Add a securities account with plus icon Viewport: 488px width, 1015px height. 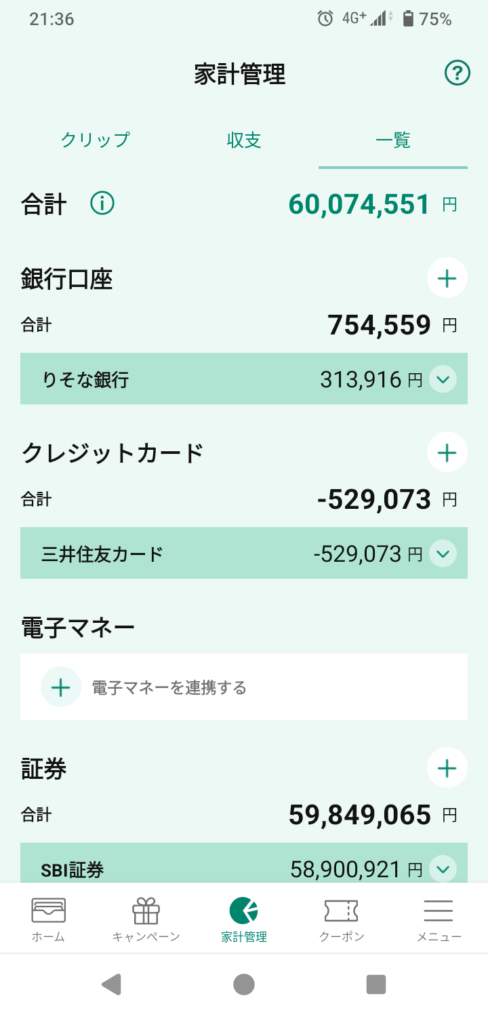click(447, 768)
